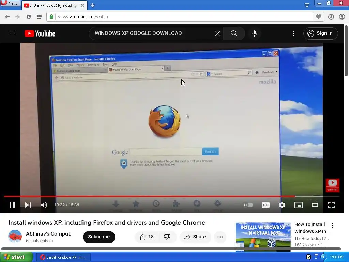
Task: Skip to next video
Action: click(x=28, y=205)
